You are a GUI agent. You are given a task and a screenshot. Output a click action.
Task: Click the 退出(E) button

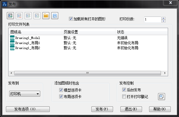[x=131, y=109]
